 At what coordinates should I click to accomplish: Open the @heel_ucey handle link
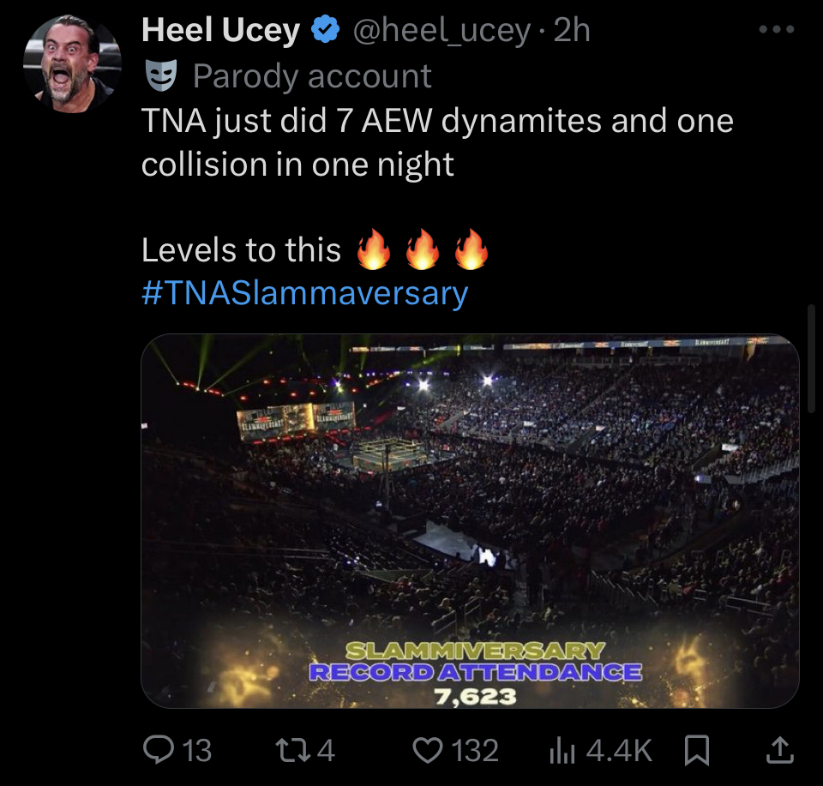pyautogui.click(x=442, y=31)
